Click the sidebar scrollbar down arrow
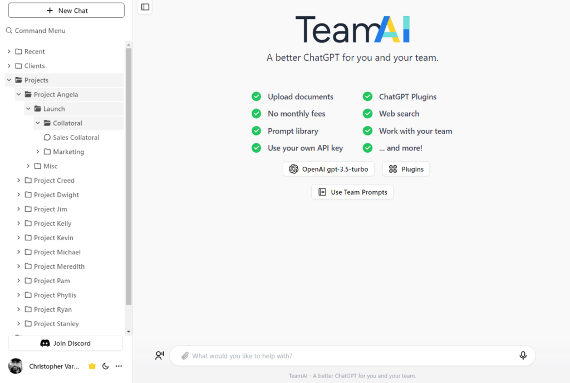The width and height of the screenshot is (570, 383). click(x=129, y=332)
